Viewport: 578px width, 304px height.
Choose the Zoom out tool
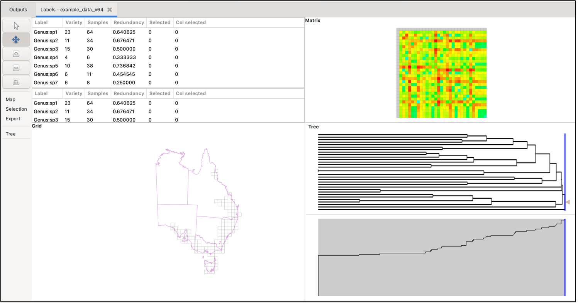16,68
